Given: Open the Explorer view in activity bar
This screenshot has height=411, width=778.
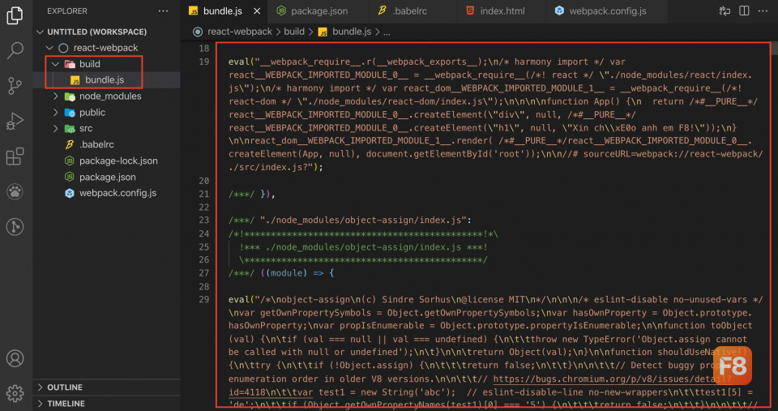Looking at the screenshot, I should coord(15,15).
